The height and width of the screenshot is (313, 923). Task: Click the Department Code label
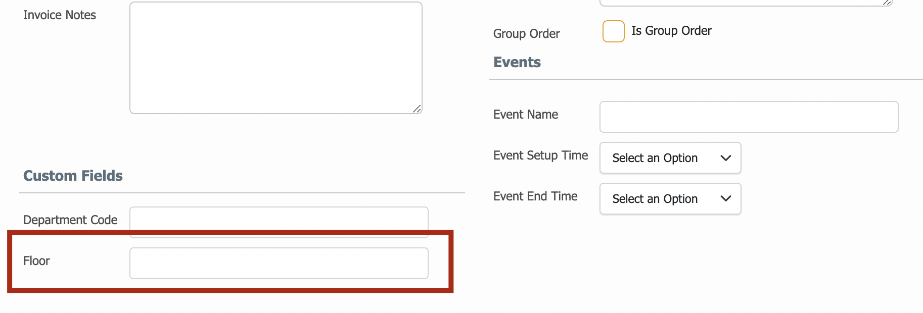70,220
